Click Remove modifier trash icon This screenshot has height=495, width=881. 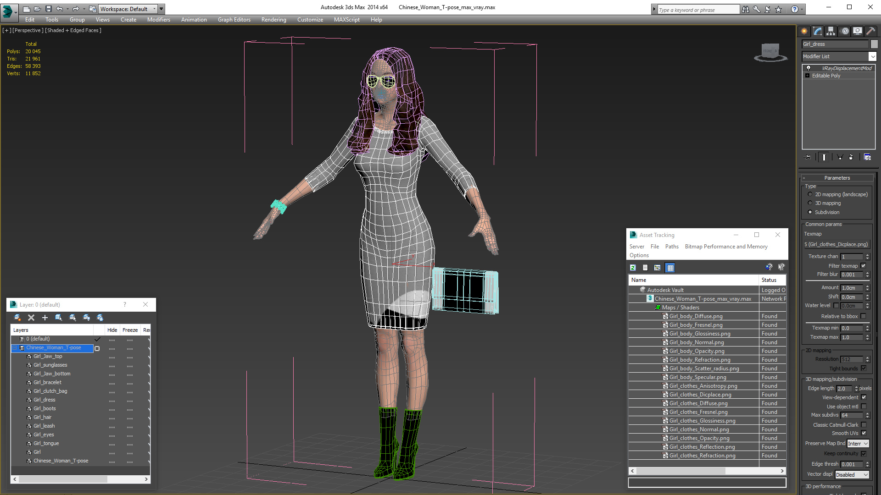(851, 157)
